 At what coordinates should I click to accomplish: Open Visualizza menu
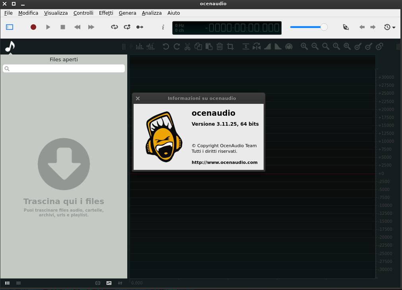(56, 13)
